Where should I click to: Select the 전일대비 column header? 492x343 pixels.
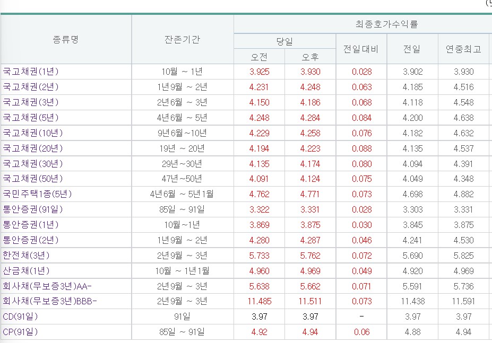tap(361, 49)
